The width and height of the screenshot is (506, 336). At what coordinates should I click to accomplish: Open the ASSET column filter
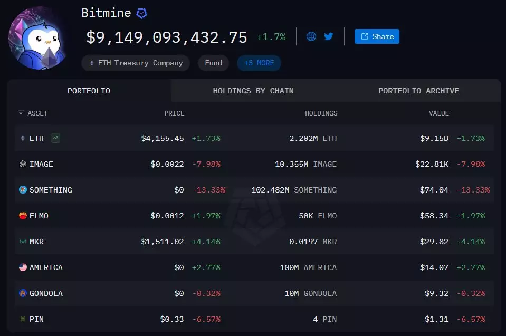click(21, 113)
